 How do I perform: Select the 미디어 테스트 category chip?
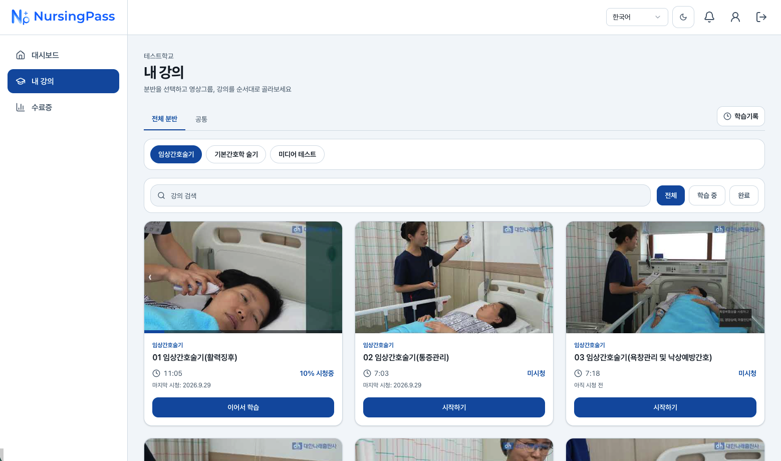[x=297, y=154]
